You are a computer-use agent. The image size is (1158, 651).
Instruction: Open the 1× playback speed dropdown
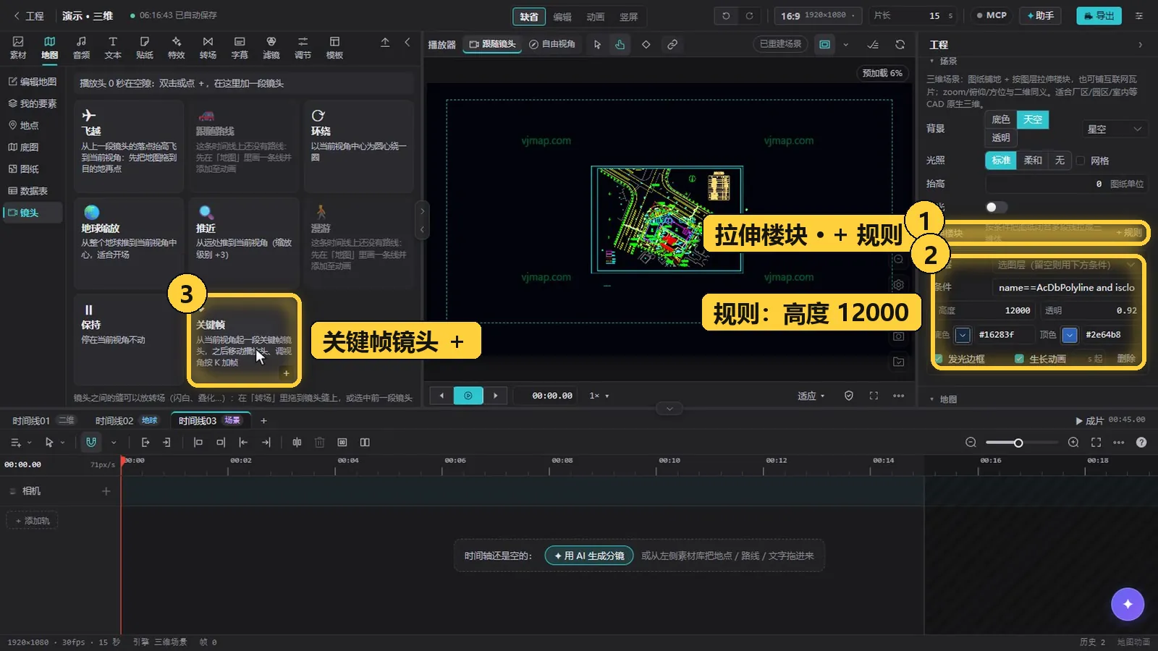599,396
